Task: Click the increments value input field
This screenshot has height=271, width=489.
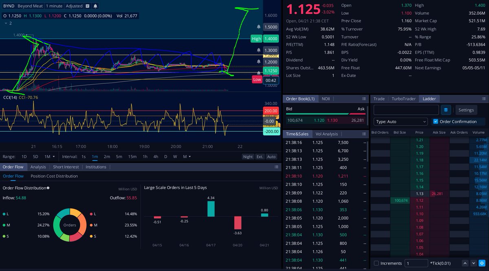Action: (x=416, y=263)
